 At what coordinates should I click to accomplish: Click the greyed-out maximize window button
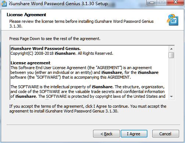coord(162,3)
